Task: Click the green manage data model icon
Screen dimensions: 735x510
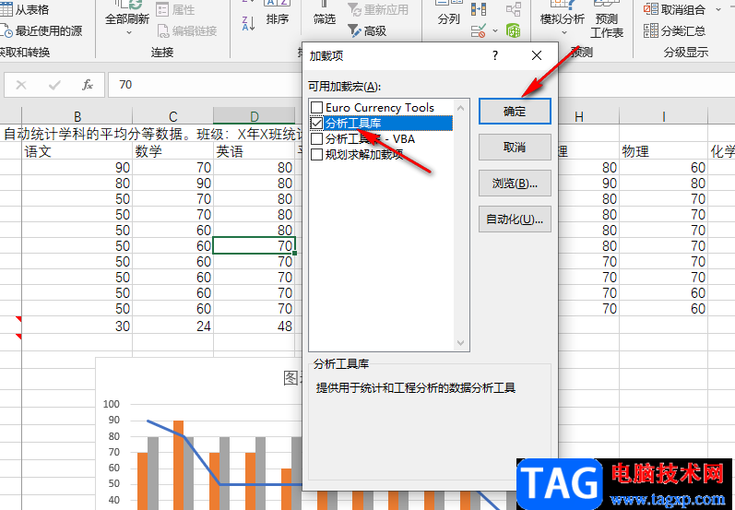Action: 514,31
